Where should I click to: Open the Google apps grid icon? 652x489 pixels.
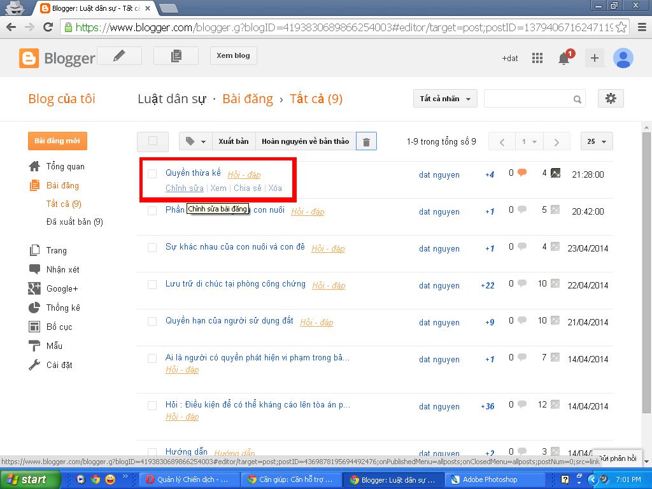click(x=537, y=58)
